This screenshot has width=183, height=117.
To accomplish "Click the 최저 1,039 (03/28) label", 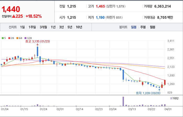I will [148, 93].
